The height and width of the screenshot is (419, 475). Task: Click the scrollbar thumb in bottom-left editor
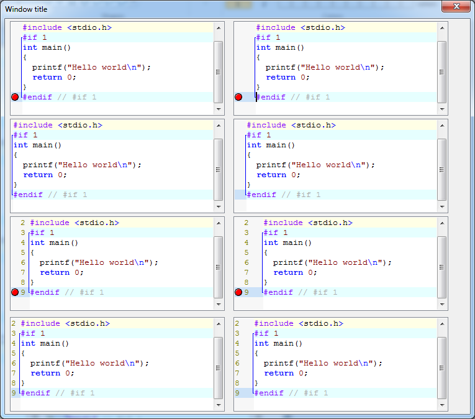218,367
